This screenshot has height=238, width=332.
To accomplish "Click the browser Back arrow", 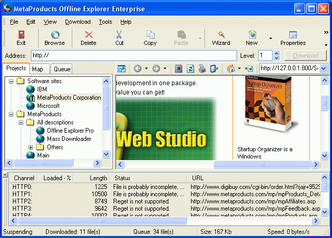I will (x=137, y=68).
